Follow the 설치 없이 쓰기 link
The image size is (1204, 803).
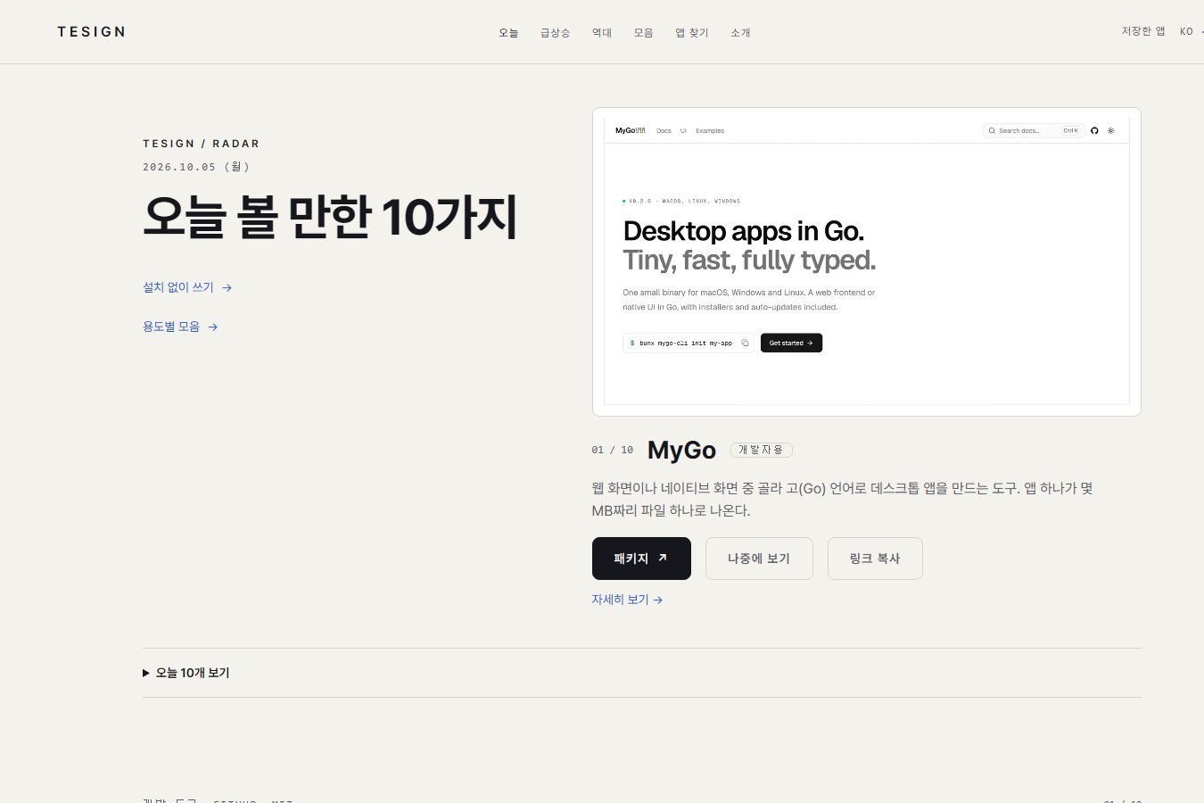tap(187, 287)
